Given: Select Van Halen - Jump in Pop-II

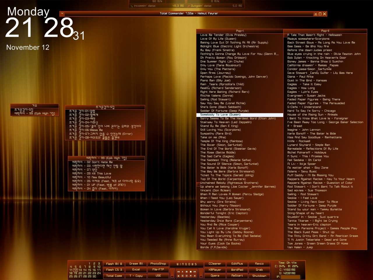Looking at the screenshot, I should tap(325, 247).
